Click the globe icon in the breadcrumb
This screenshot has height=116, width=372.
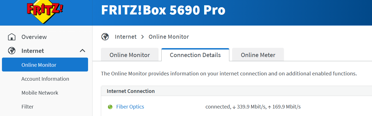pos(105,37)
